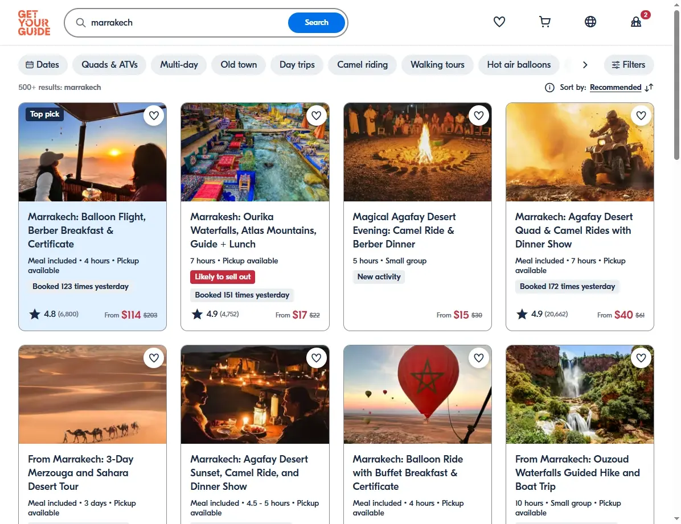Image resolution: width=681 pixels, height=524 pixels.
Task: Save Magical Agafay Desert Evening to wishlist
Action: coord(479,115)
